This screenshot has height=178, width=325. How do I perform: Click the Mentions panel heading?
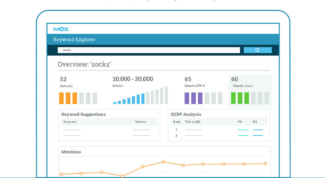71,152
